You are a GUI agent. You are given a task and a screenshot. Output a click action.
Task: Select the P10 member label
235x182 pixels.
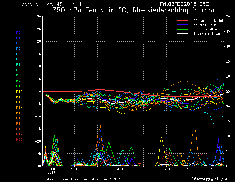click(x=19, y=86)
